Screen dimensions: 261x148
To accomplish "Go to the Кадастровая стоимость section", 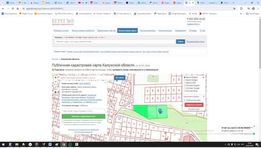I will [x=83, y=30].
